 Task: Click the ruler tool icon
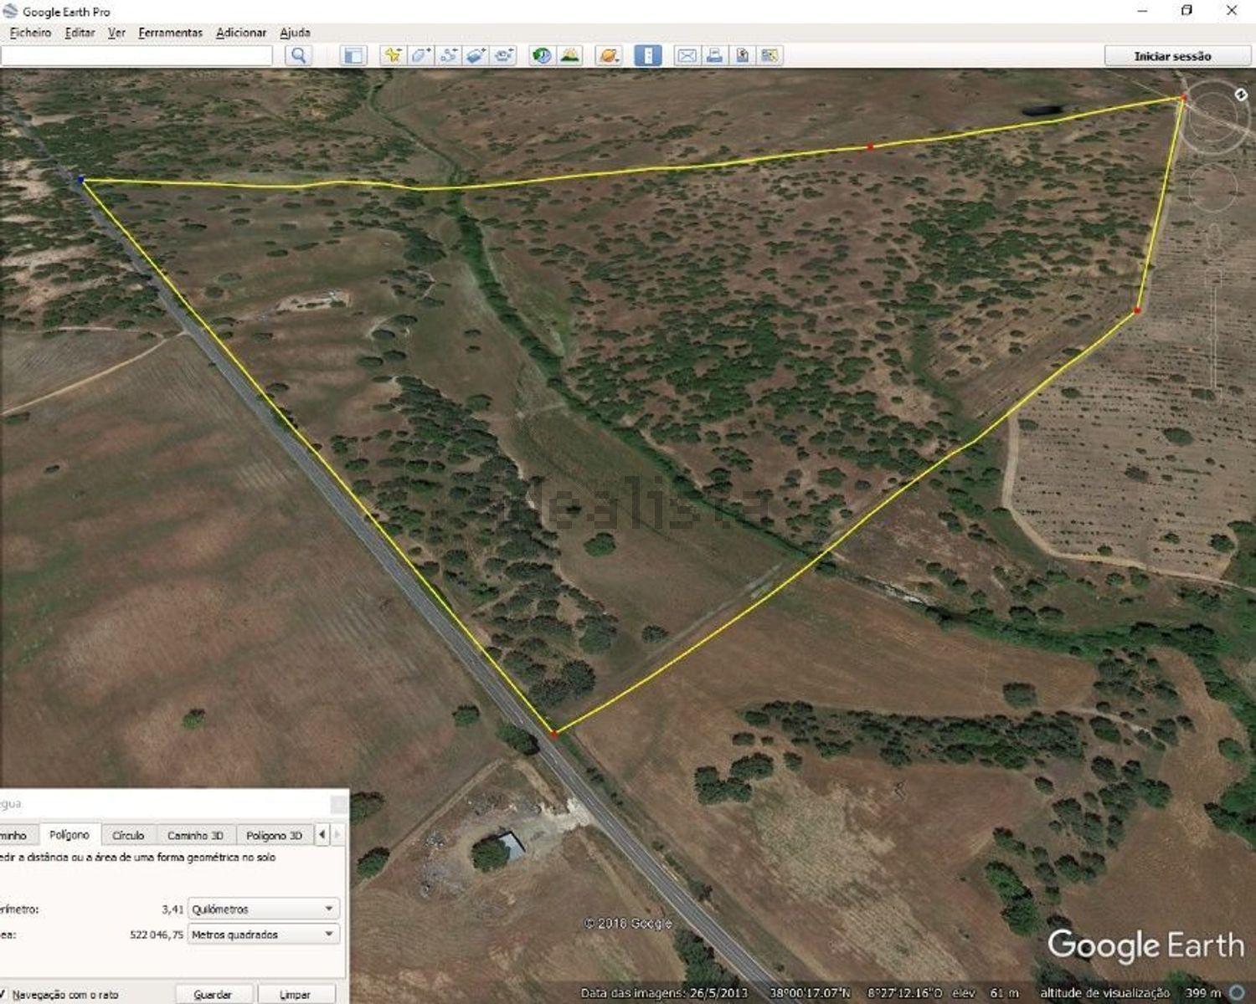pos(647,56)
